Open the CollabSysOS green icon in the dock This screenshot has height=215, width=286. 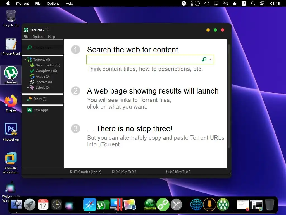coord(150,204)
